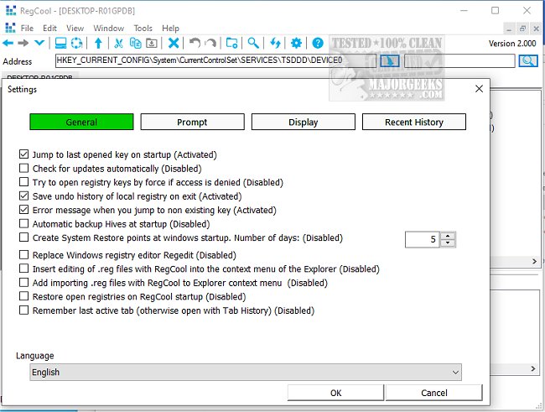545x412 pixels.
Task: Click the new key folder icon
Action: pyautogui.click(x=231, y=43)
